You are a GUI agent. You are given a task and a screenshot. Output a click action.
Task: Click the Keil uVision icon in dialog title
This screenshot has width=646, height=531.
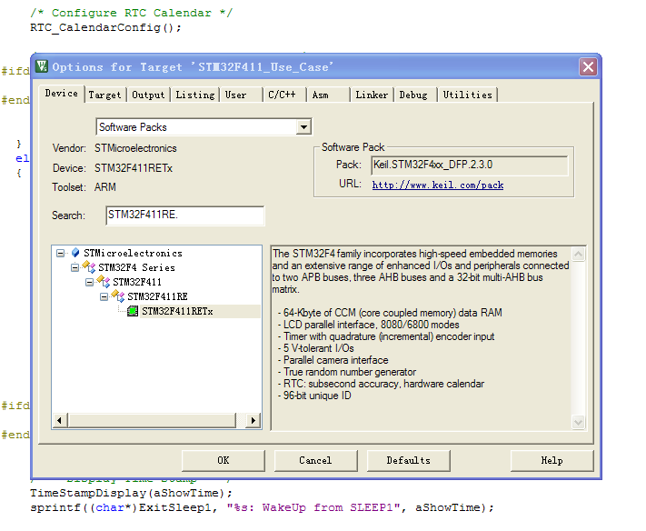point(42,66)
